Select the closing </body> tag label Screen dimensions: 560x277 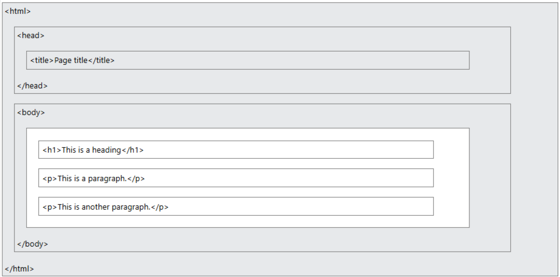pyautogui.click(x=33, y=244)
